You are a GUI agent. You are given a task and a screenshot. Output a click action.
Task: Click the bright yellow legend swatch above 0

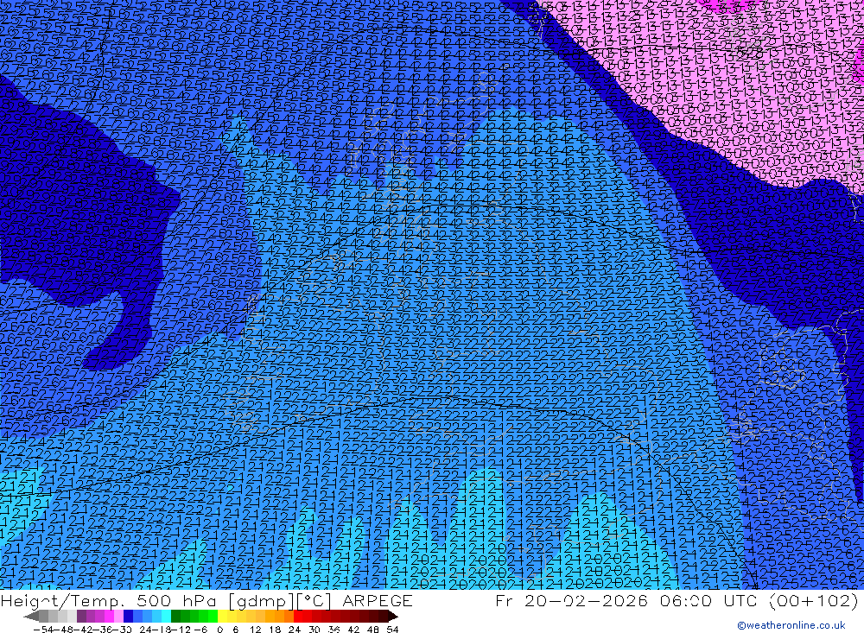222,616
